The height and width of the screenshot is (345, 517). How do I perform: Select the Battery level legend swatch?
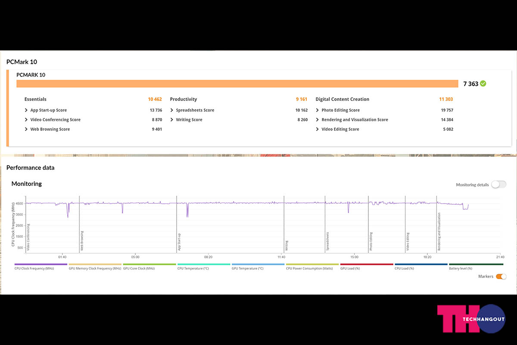[476, 264]
